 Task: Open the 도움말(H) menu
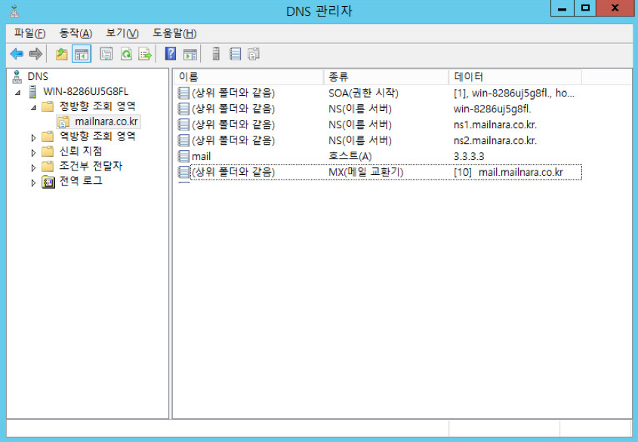click(174, 33)
